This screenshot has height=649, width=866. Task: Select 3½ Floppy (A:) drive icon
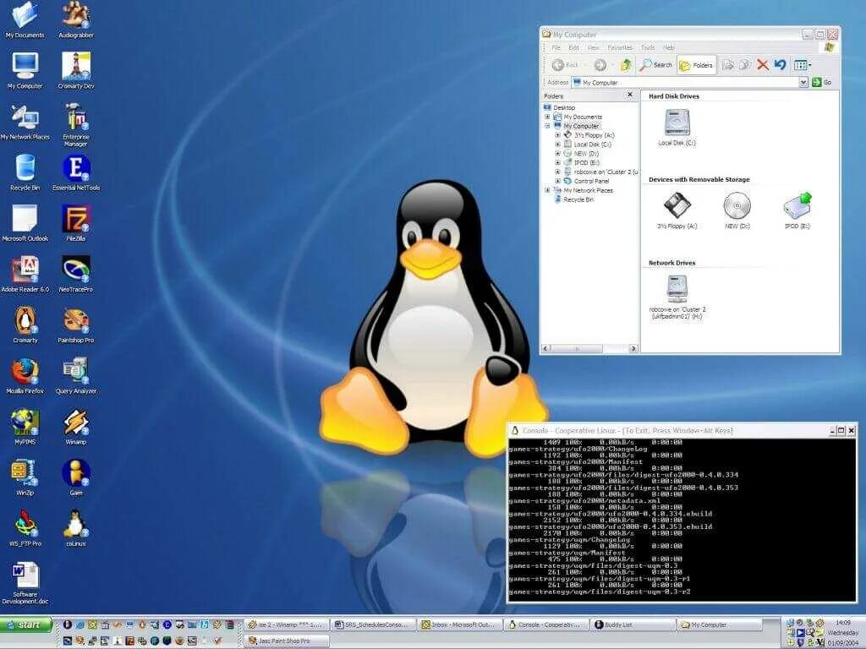pyautogui.click(x=677, y=210)
